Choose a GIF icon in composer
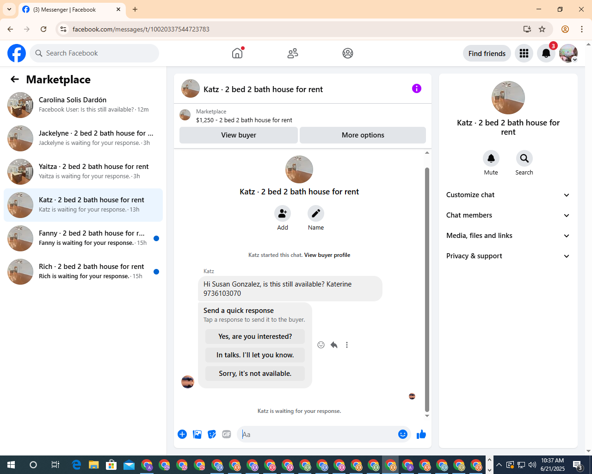Screen dimensions: 592x474 227,434
